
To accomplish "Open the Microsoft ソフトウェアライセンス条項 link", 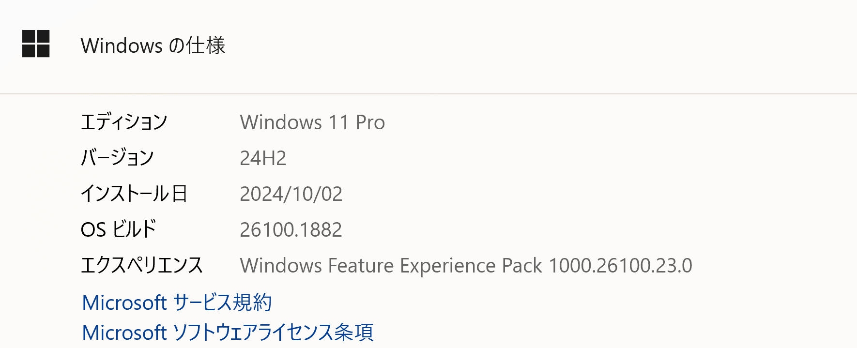I will pyautogui.click(x=228, y=333).
